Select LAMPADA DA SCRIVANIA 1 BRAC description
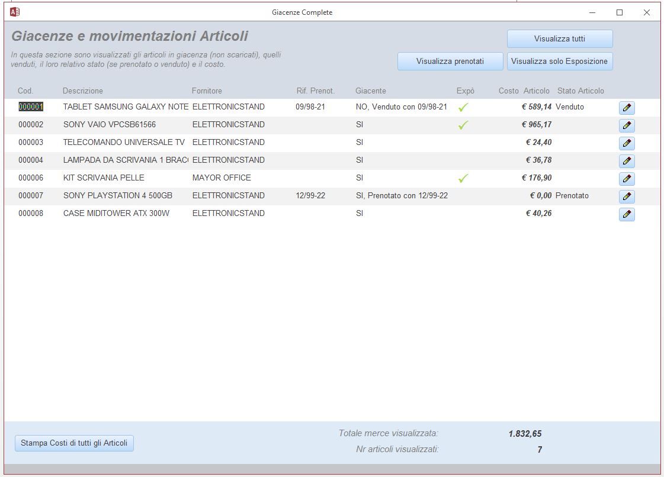Screen dimensions: 664x477 (126, 160)
